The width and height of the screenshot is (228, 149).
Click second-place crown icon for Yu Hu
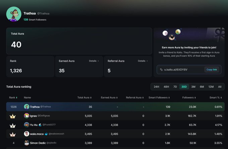tap(12, 125)
